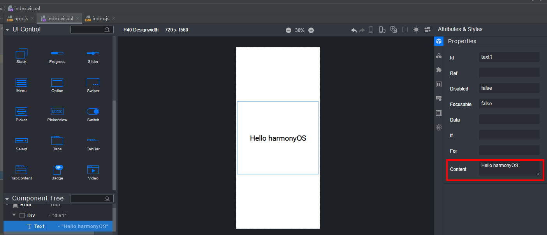The height and width of the screenshot is (235, 547).
Task: Collapse the UI Control panel
Action: coord(7,30)
